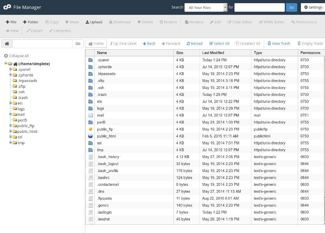Image resolution: width=325 pixels, height=233 pixels.
Task: Expand the tmp tree node
Action: pos(11,142)
